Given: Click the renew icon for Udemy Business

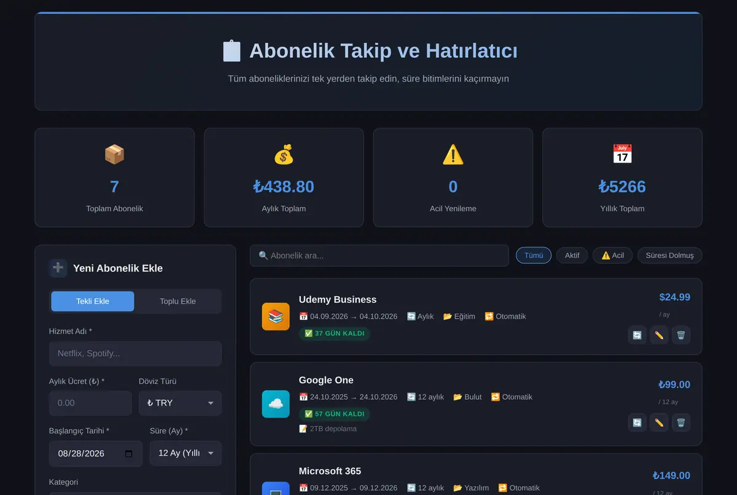Looking at the screenshot, I should [x=637, y=335].
